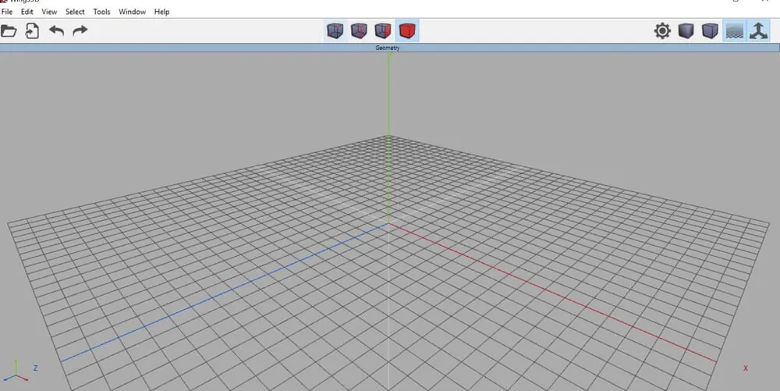Switch to face selection mode
The width and height of the screenshot is (780, 391).
pyautogui.click(x=383, y=31)
